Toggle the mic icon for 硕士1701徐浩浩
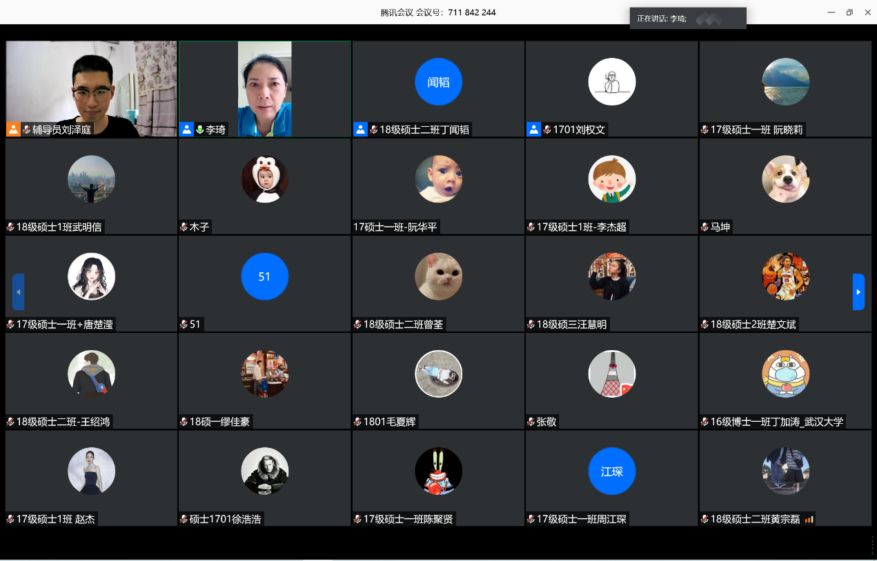 point(184,519)
